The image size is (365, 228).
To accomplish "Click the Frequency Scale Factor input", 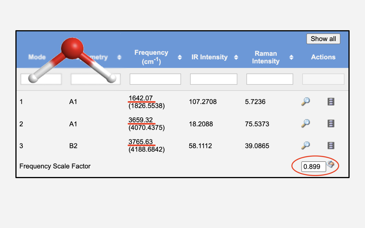I will point(313,167).
